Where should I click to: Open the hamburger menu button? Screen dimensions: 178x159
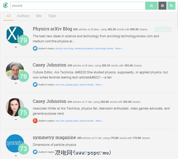click(x=162, y=6)
